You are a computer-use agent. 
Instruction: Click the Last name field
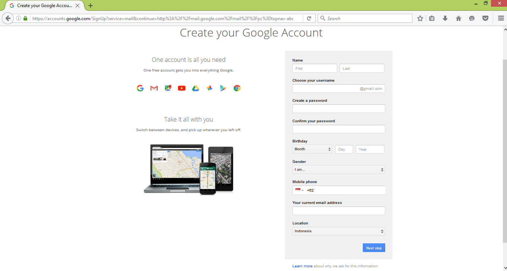pos(362,68)
